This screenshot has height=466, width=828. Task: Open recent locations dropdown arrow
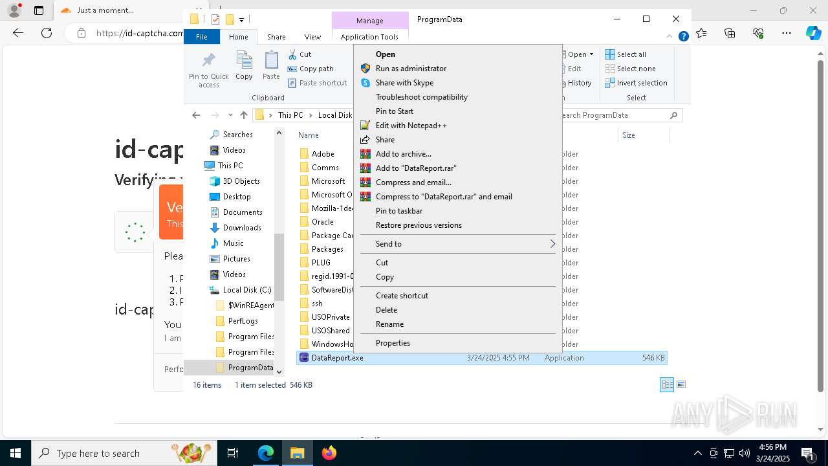coord(230,115)
